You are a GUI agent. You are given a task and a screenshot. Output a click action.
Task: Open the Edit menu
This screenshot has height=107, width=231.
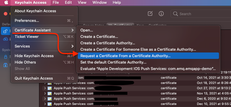[68, 3]
